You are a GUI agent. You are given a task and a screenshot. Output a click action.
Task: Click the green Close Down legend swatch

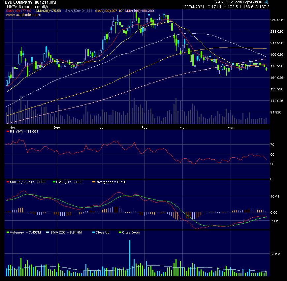coord(120,232)
